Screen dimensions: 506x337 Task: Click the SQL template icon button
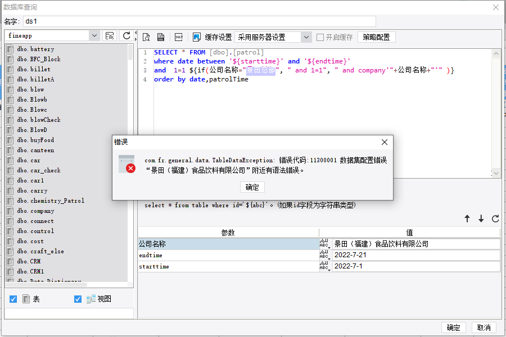(x=179, y=37)
